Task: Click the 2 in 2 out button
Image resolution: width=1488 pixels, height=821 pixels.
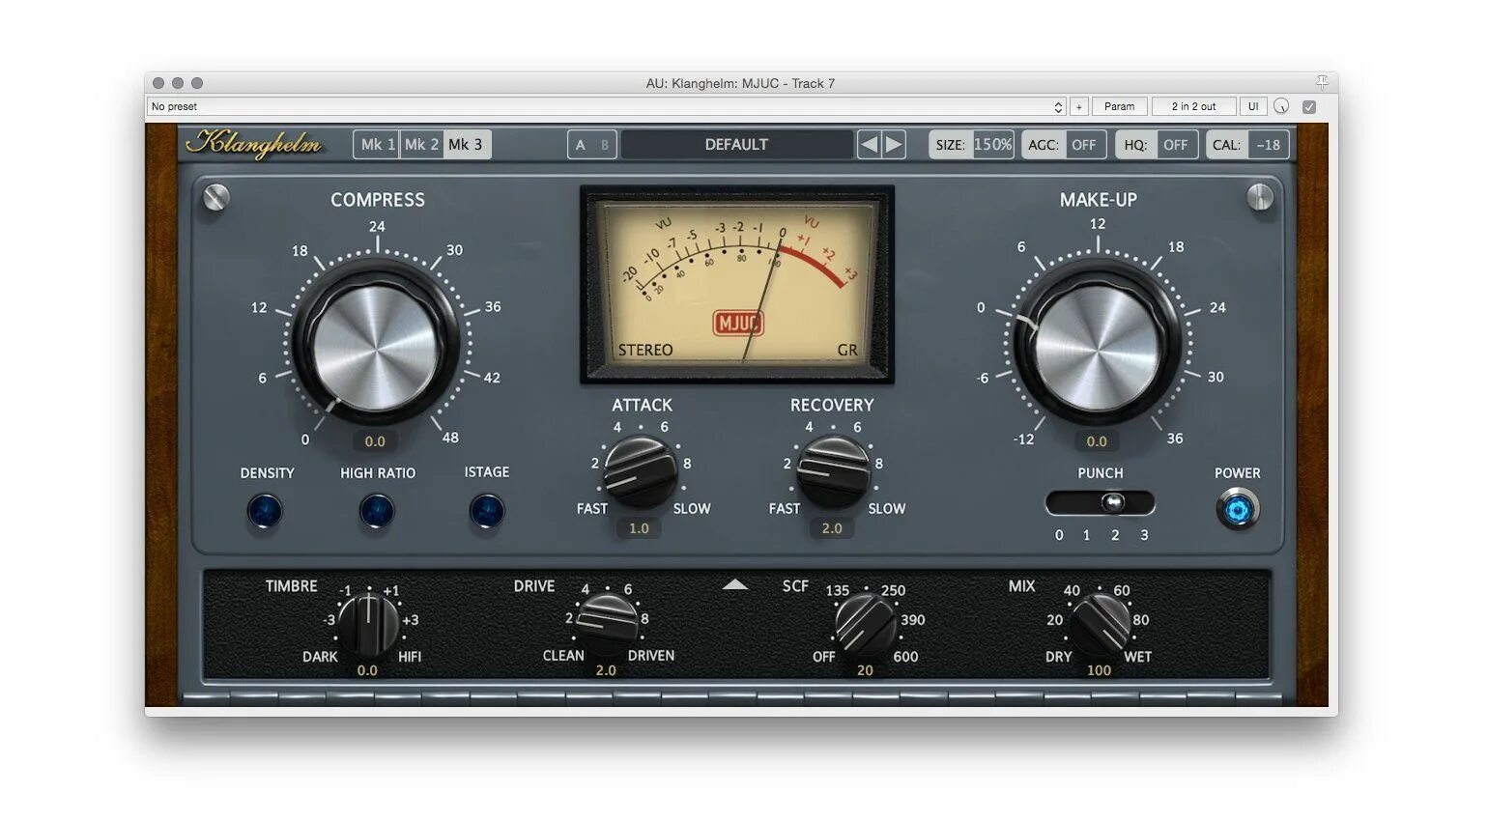Action: point(1194,106)
